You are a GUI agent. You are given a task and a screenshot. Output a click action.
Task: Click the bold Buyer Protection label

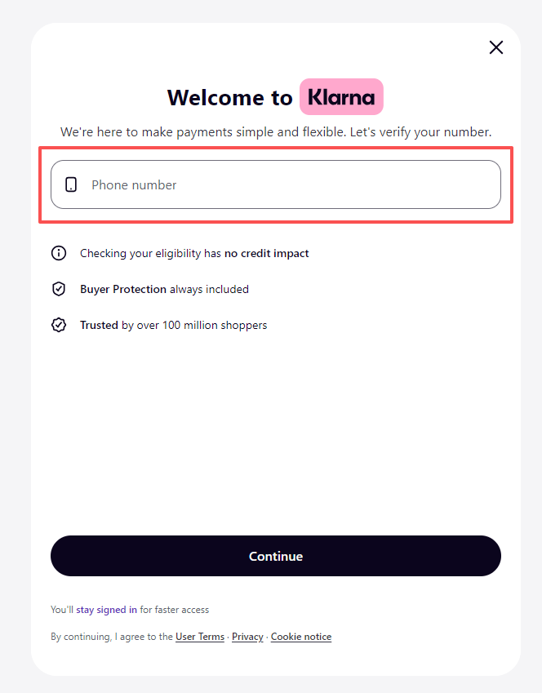(123, 289)
